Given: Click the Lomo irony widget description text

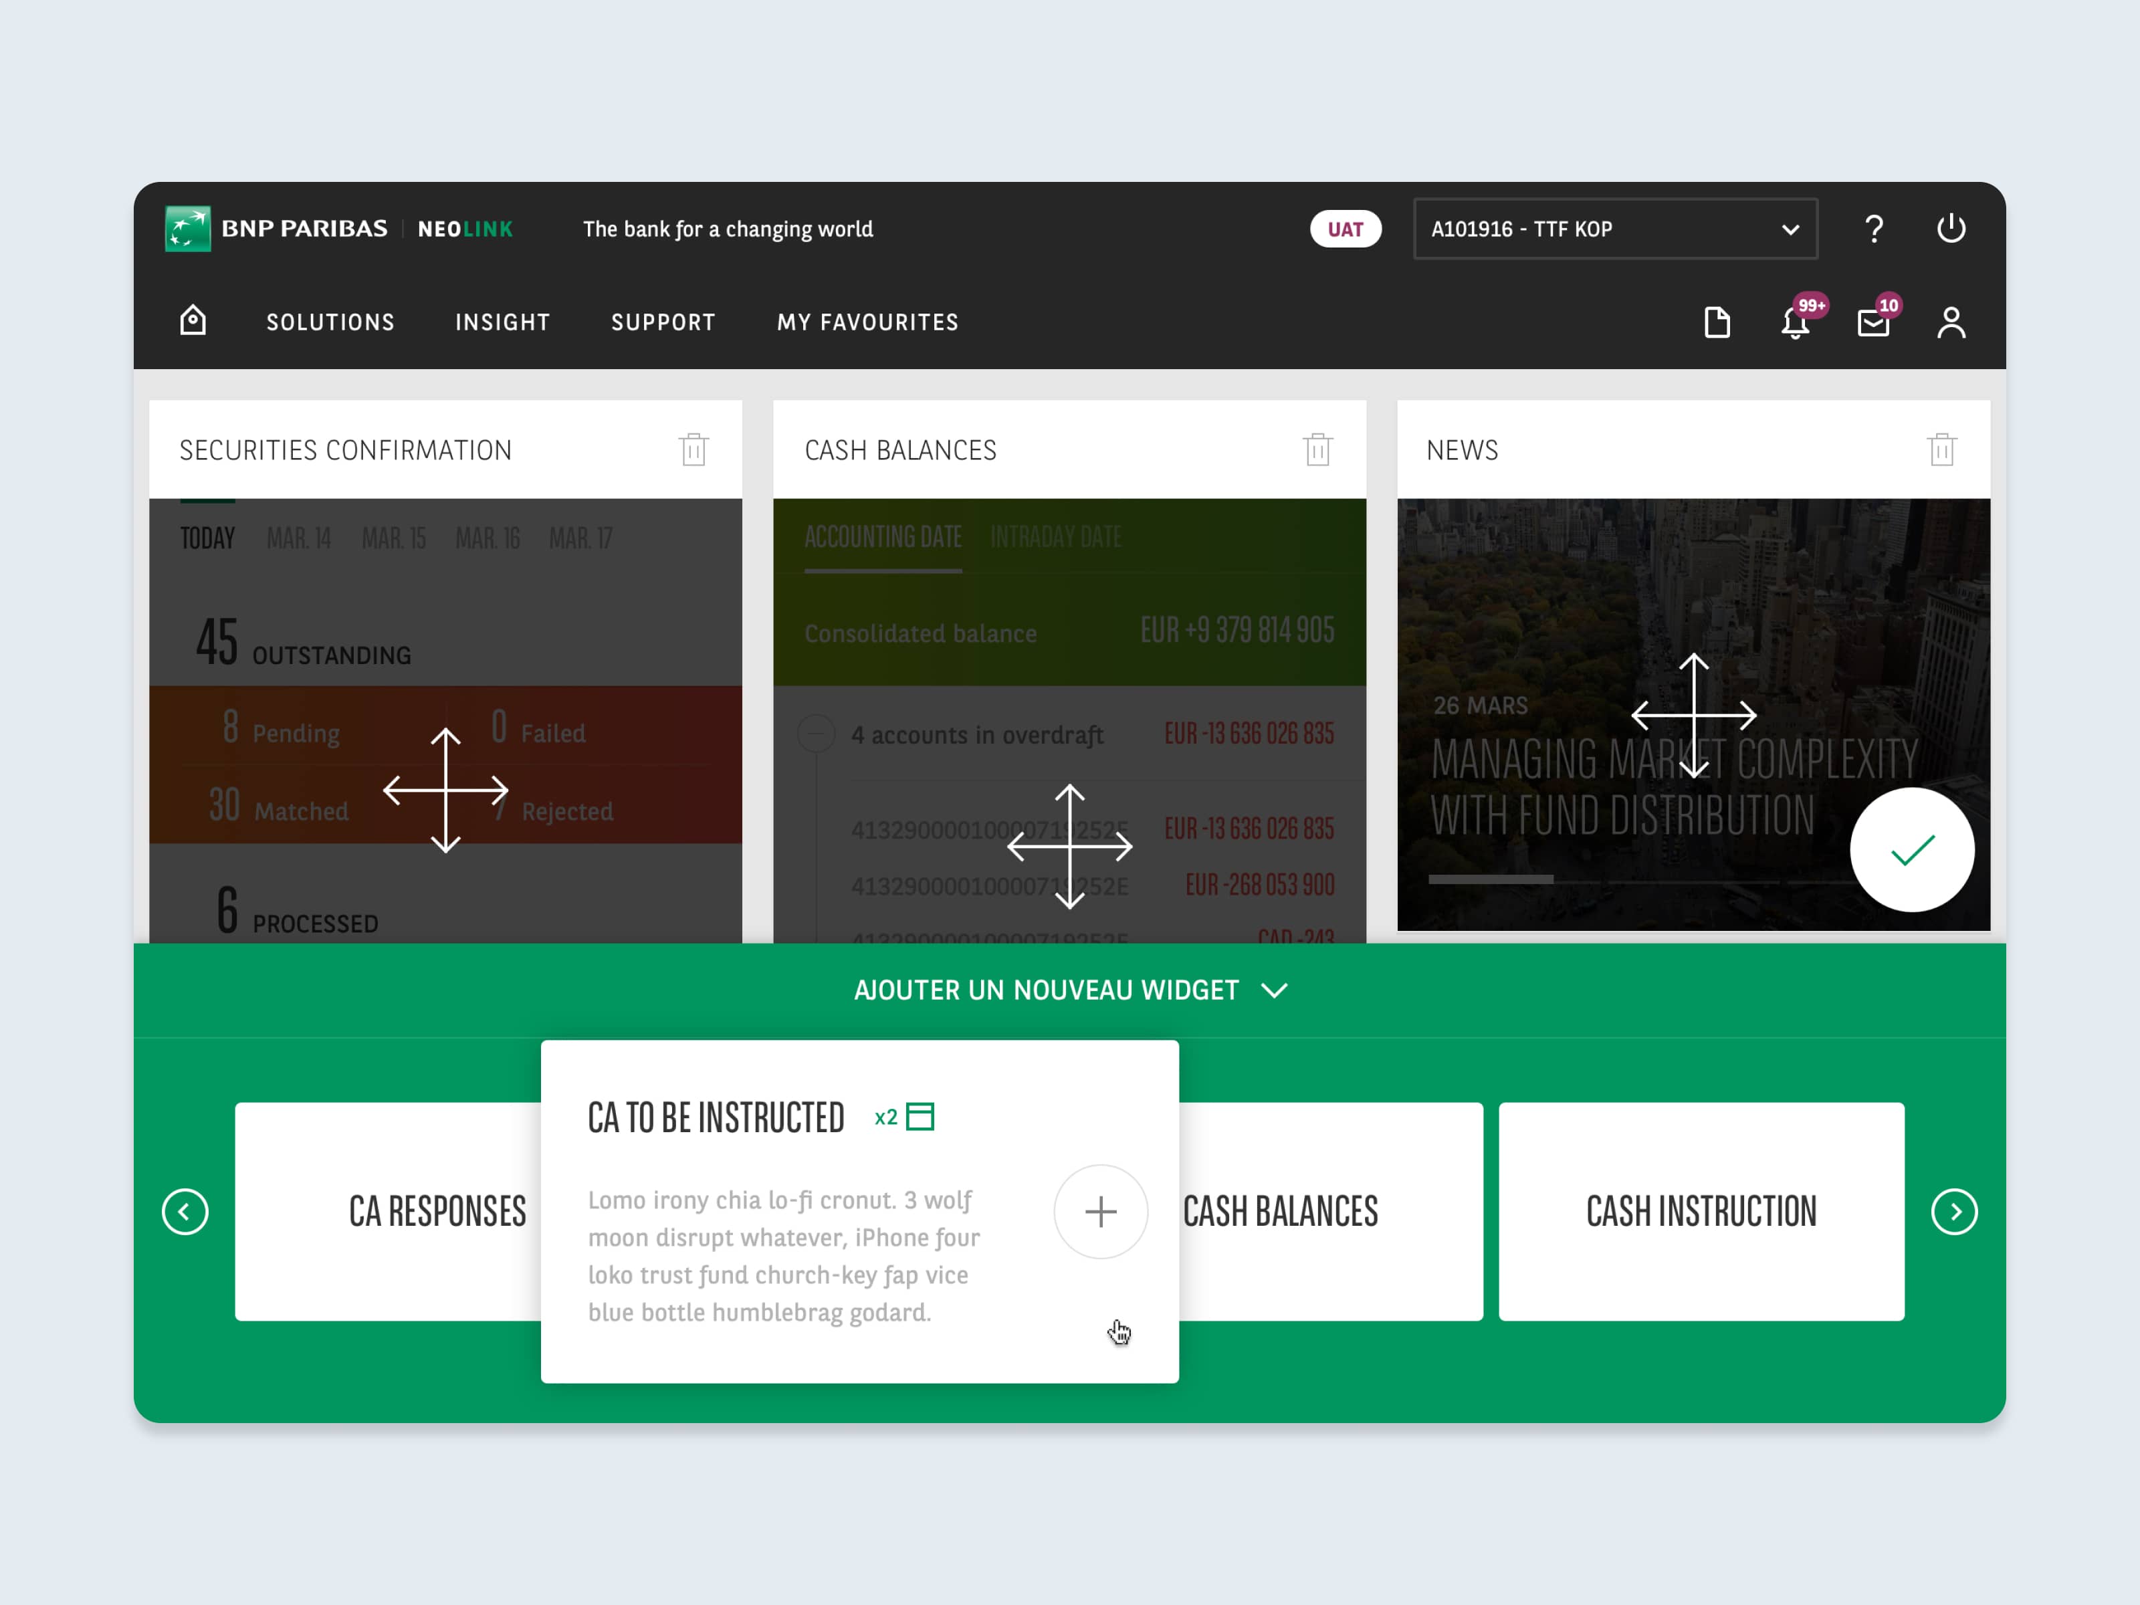Looking at the screenshot, I should (784, 1256).
